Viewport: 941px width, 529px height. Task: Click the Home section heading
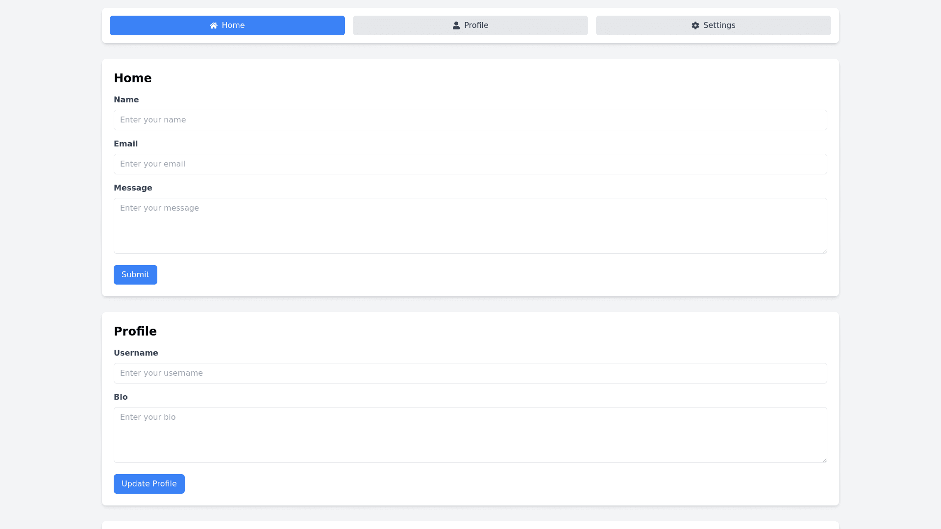click(132, 78)
